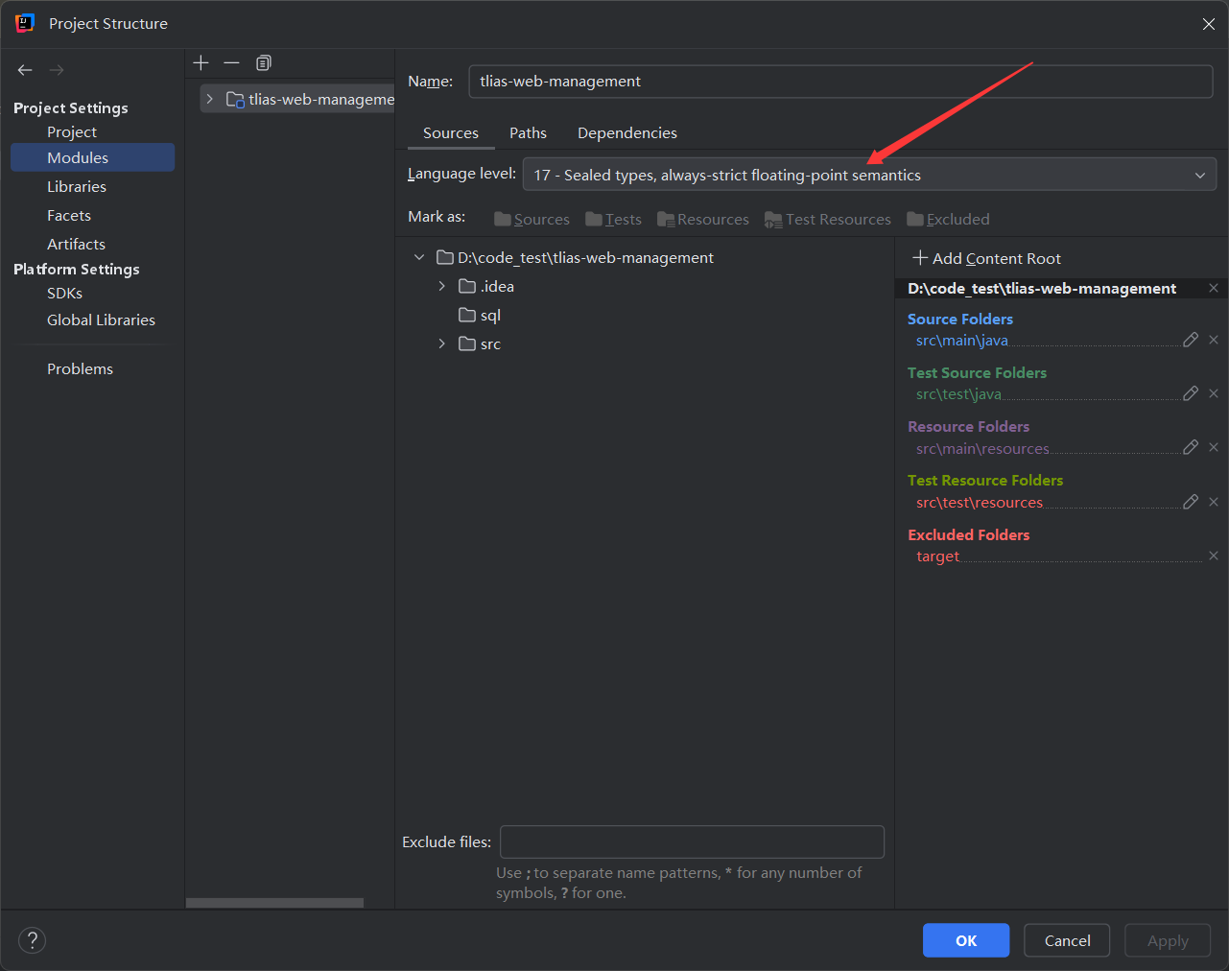Screen dimensions: 1229x971
Task: Unmark src\test\resources test resource folder
Action: coord(1214,502)
